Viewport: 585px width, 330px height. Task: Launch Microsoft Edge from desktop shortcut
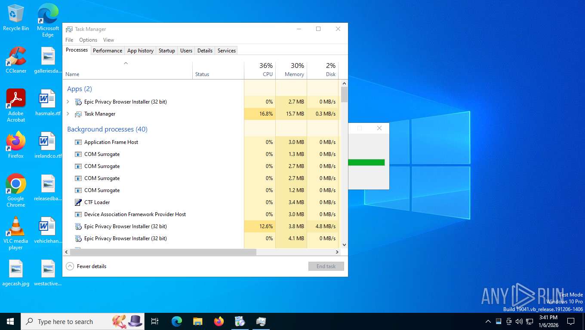pos(48,20)
